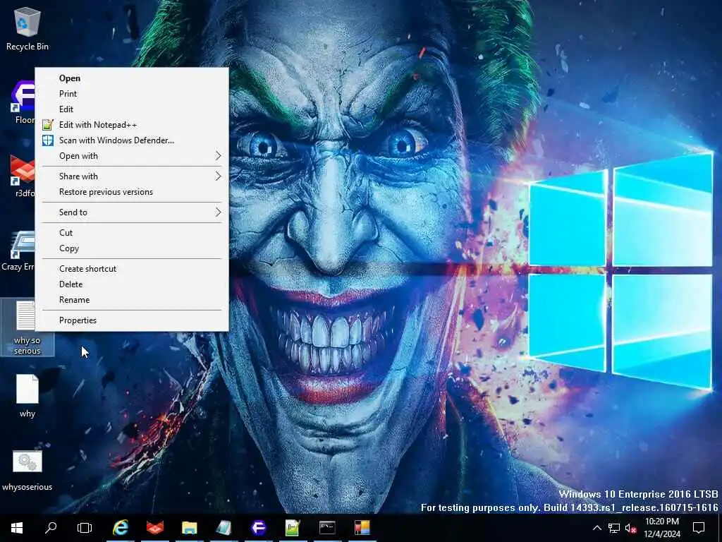This screenshot has width=722, height=542.
Task: Choose Edit in the context menu
Action: click(132, 109)
